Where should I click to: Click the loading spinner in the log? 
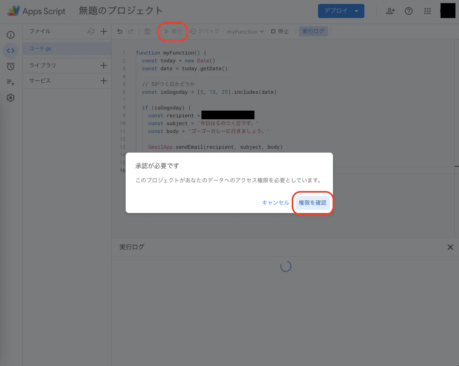tap(285, 266)
